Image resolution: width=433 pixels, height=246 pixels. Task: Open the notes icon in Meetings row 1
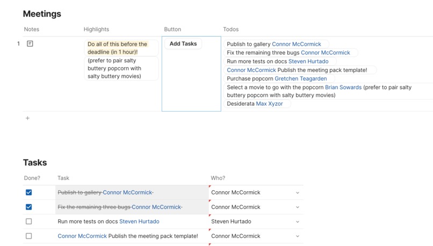(x=30, y=44)
